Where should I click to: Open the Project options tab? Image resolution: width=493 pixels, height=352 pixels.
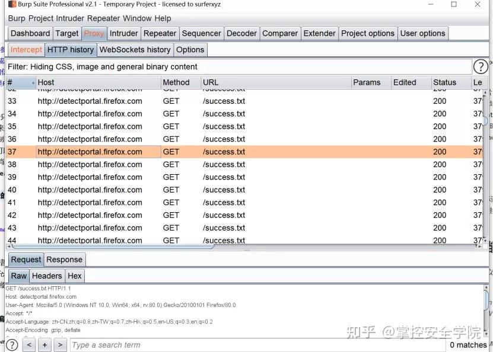click(368, 33)
